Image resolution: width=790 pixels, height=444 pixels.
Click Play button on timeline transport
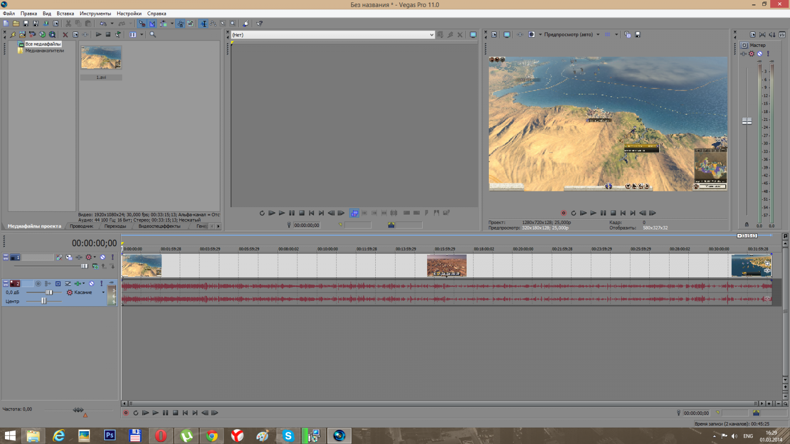click(x=156, y=413)
